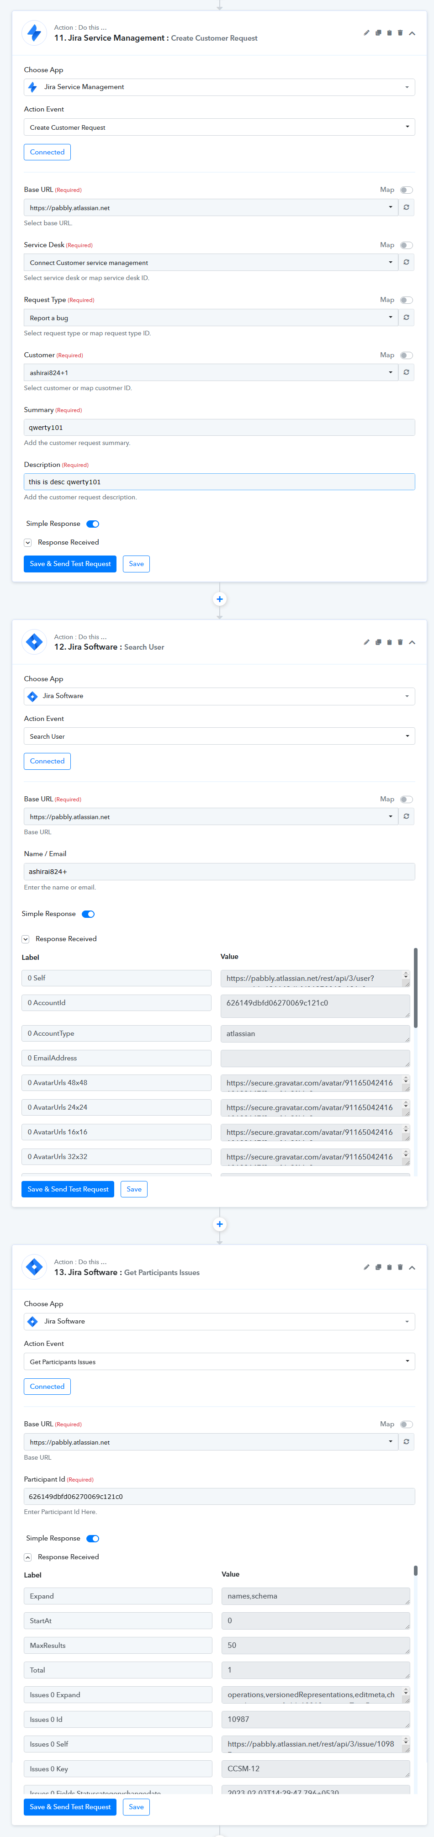Collapse step 13 Get Participants Issues panel
Image resolution: width=434 pixels, height=1837 pixels.
(412, 1267)
